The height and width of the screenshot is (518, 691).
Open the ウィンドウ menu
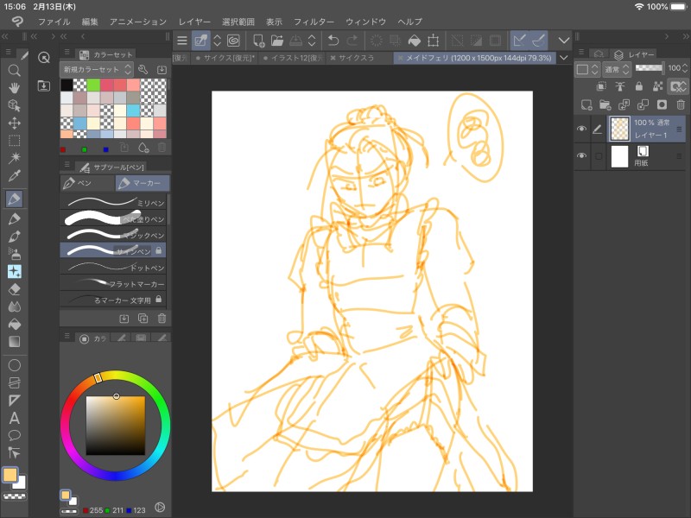(365, 22)
